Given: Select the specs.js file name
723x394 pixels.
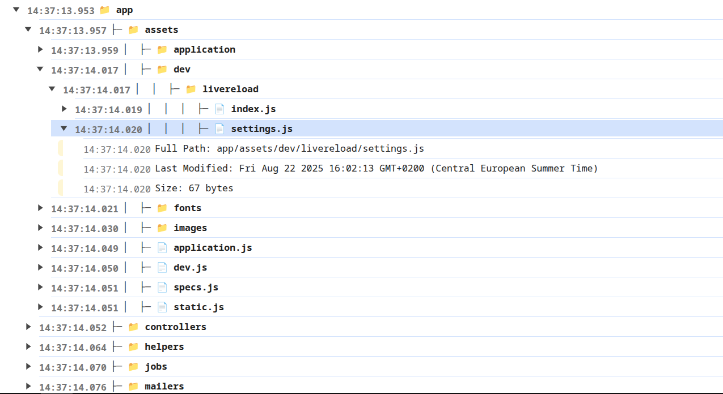Looking at the screenshot, I should click(x=196, y=288).
